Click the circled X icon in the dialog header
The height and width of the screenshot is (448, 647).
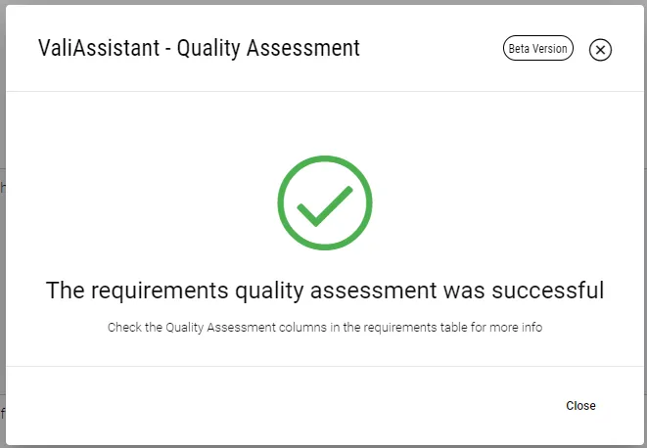(x=600, y=50)
